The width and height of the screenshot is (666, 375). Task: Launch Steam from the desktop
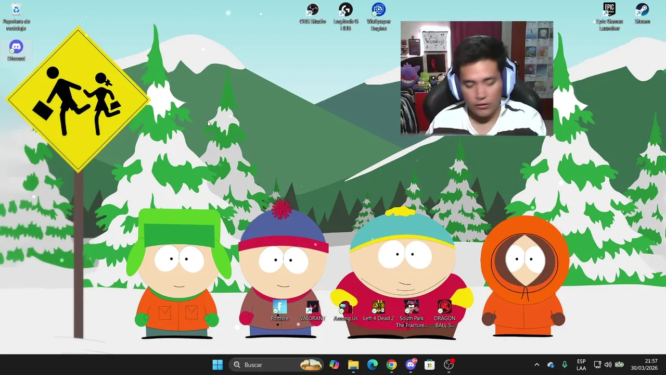[x=642, y=14]
